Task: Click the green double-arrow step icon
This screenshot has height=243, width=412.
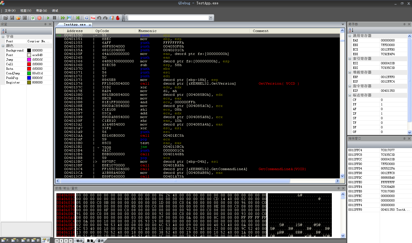Action: tap(63, 18)
